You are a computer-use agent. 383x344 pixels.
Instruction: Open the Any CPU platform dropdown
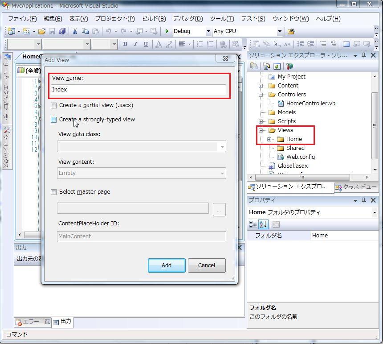point(279,31)
